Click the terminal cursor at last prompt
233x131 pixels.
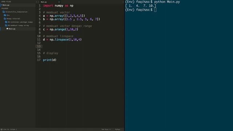click(155, 10)
